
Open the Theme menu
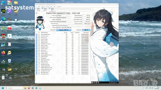(48, 6)
